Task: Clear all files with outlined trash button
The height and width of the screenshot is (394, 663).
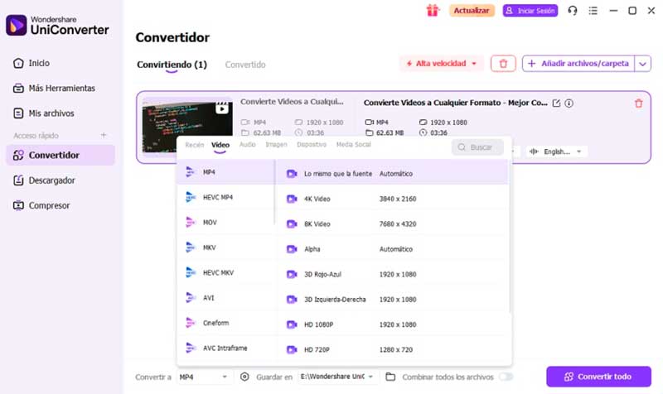Action: click(x=503, y=64)
